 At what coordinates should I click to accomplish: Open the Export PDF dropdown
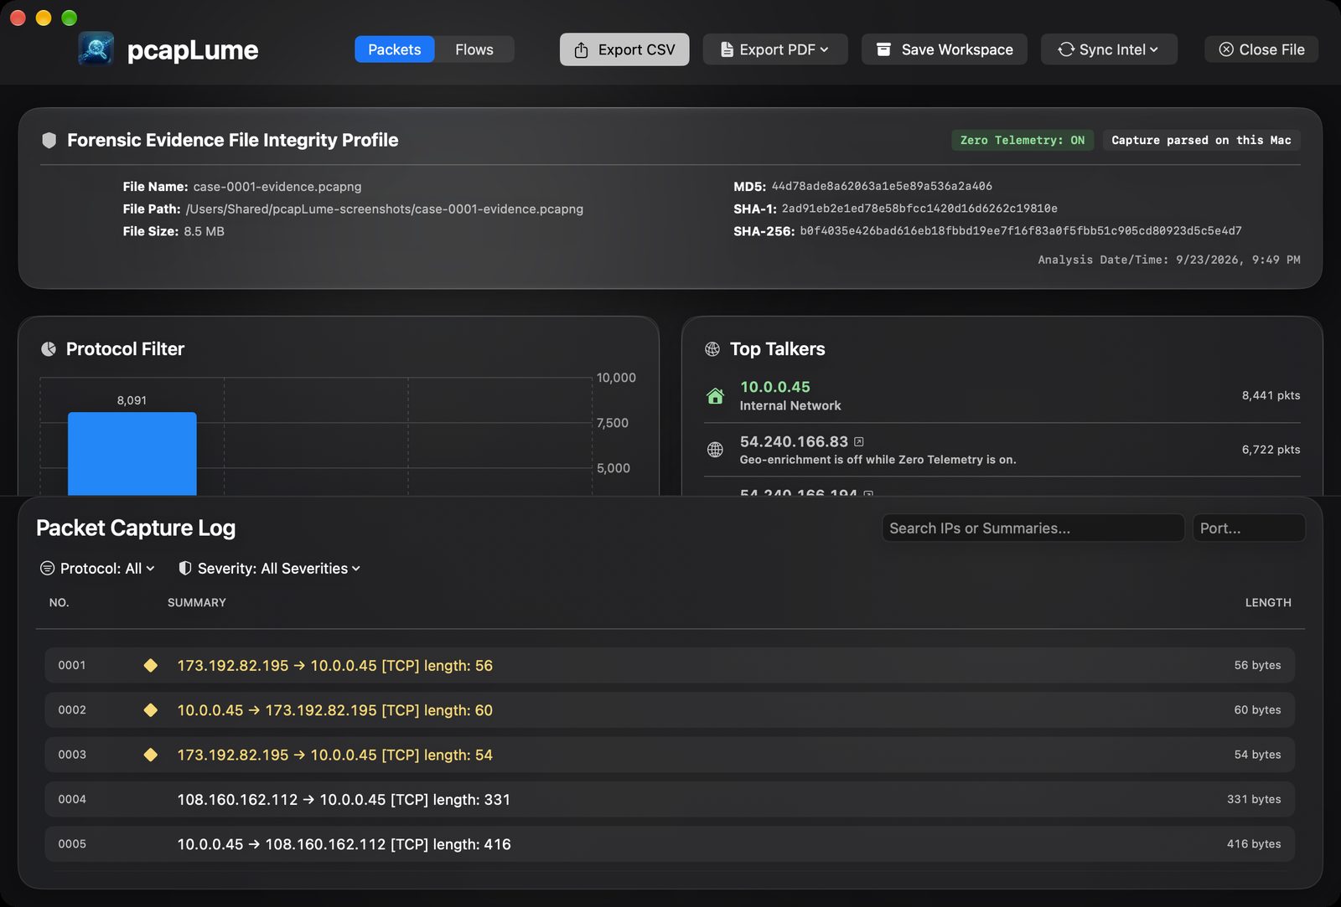(x=775, y=49)
